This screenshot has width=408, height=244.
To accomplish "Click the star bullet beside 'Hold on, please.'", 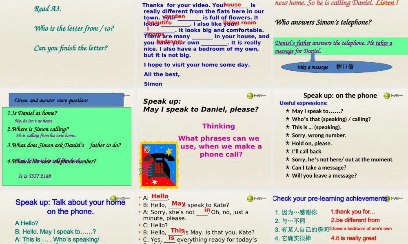I will [288, 143].
